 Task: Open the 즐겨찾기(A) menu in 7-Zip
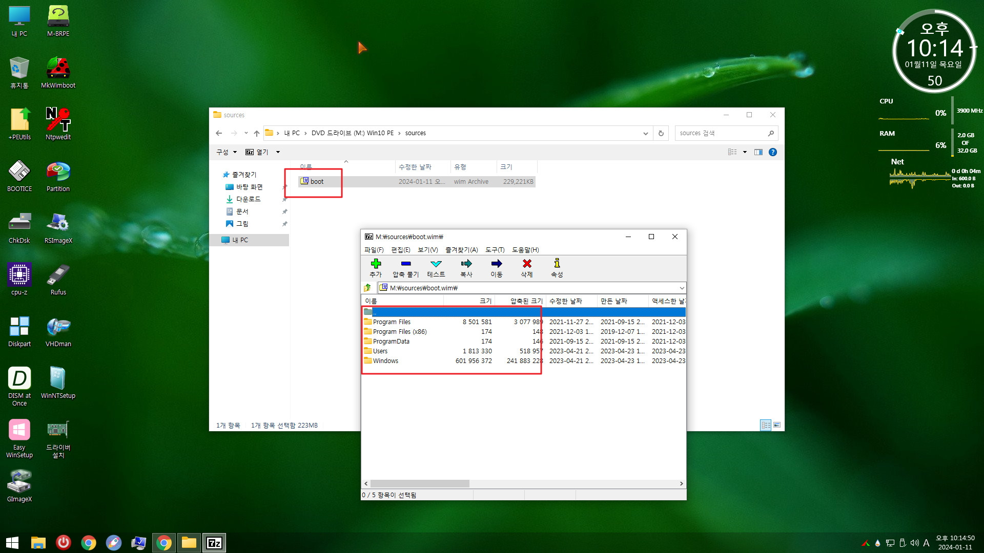click(461, 250)
